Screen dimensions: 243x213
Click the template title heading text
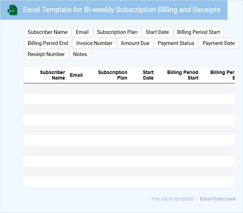coord(121,10)
